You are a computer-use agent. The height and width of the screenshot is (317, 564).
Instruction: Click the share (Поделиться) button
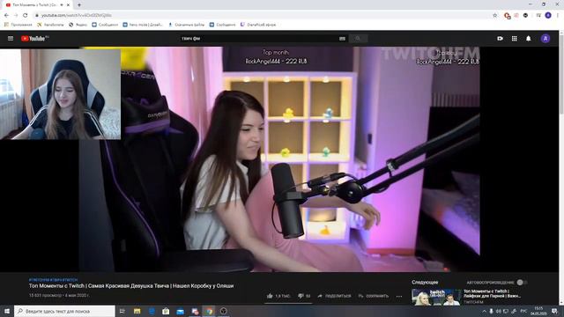pyautogui.click(x=335, y=296)
